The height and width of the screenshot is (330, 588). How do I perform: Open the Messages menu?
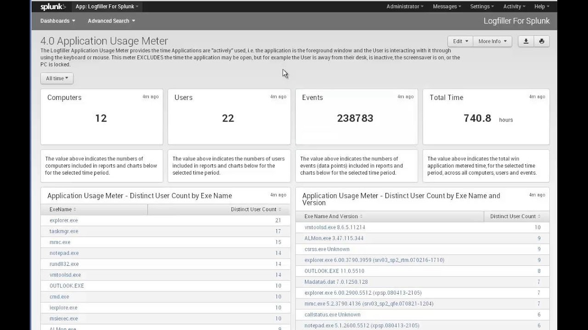[x=447, y=6]
